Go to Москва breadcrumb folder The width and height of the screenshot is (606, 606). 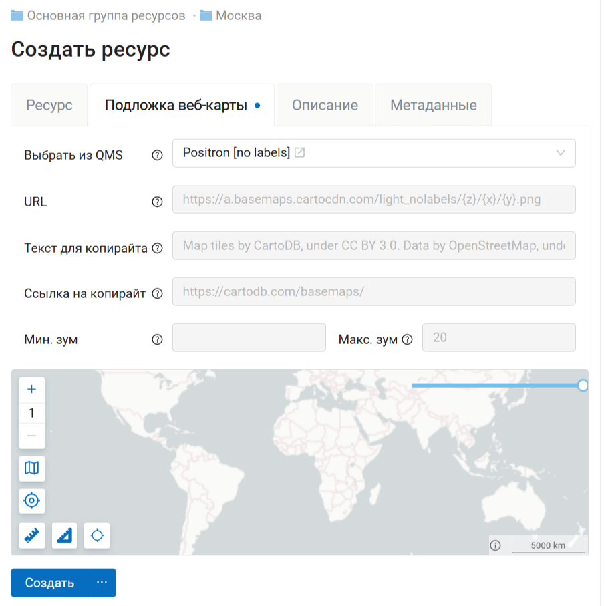pos(238,15)
